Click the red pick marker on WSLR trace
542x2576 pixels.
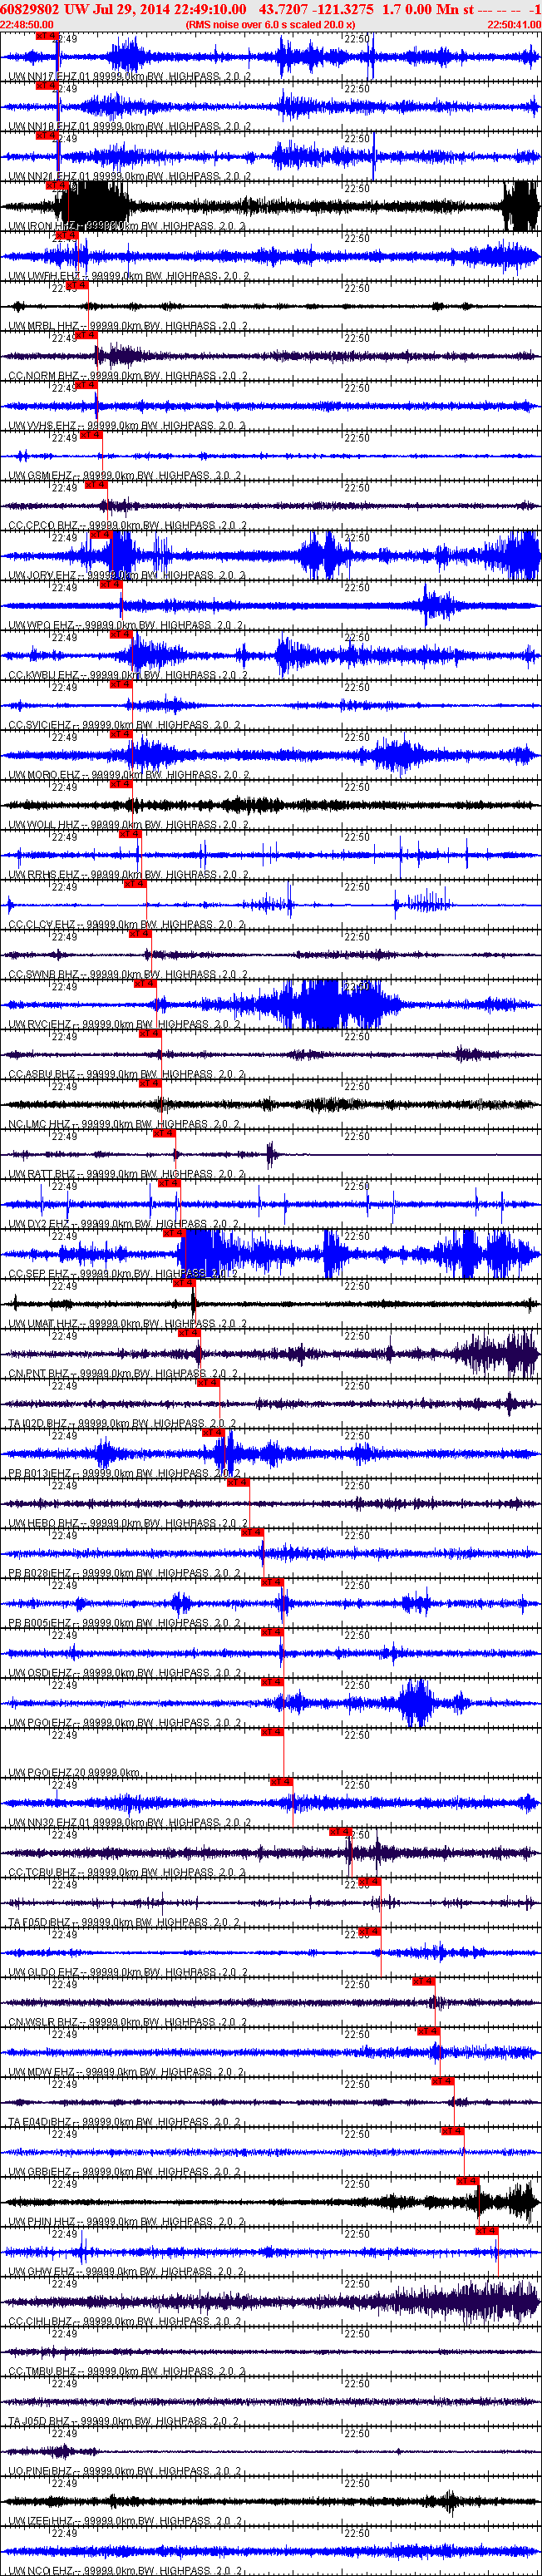[x=423, y=1981]
